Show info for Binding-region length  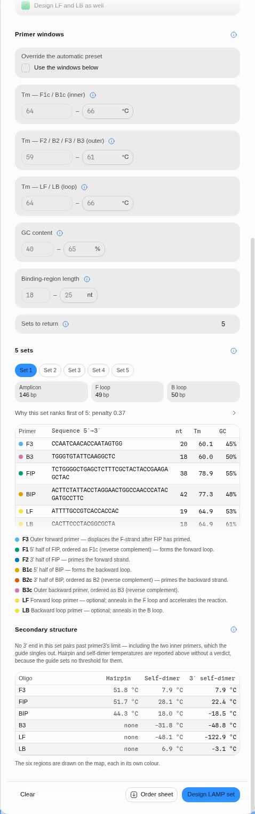87,279
